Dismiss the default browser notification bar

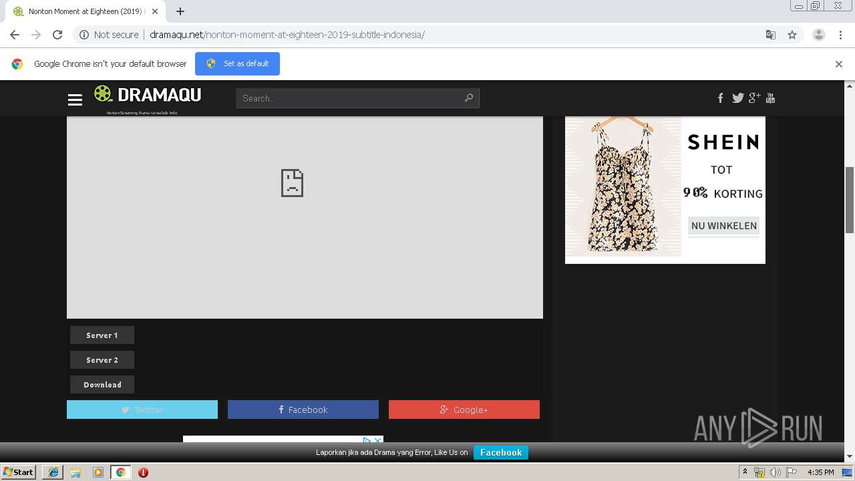[839, 64]
